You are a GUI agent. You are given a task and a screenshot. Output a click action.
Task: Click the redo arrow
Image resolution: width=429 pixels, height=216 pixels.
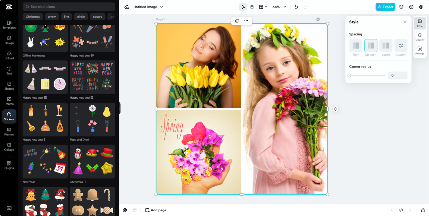(x=305, y=7)
